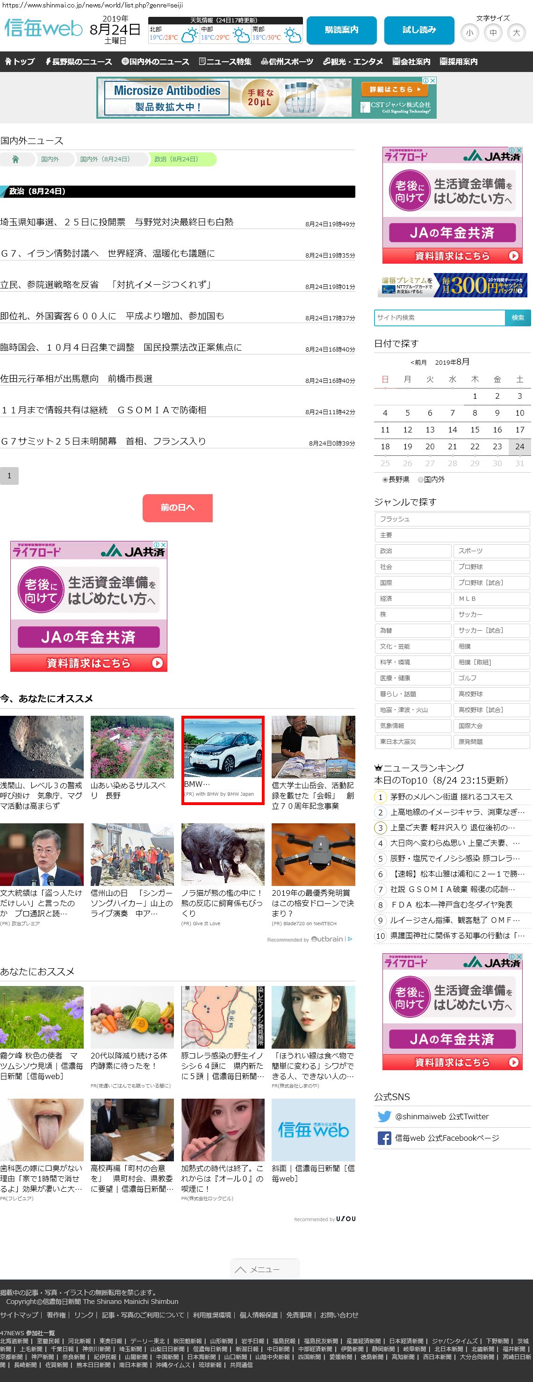
Task: Select the 国内外 radio button
Action: [420, 480]
